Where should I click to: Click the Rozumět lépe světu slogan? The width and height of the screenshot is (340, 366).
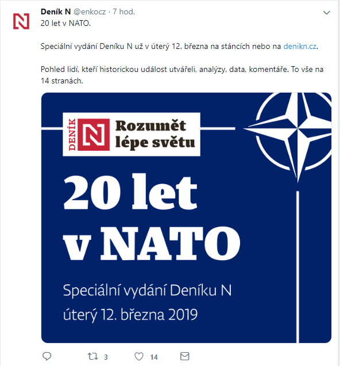155,135
